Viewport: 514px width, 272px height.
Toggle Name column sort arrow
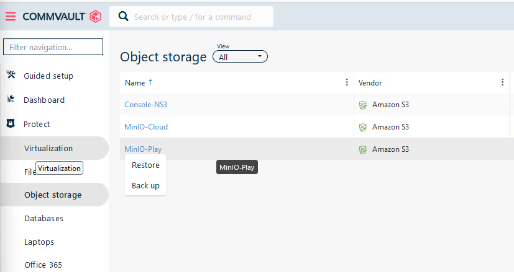tap(150, 82)
